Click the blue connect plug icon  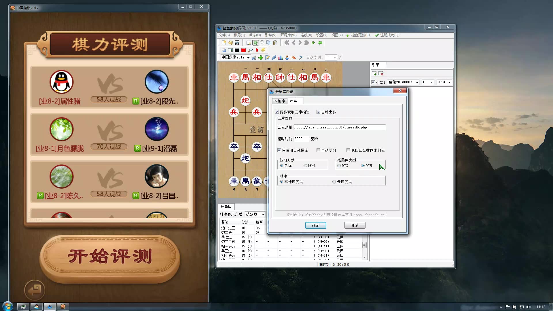[x=274, y=58]
